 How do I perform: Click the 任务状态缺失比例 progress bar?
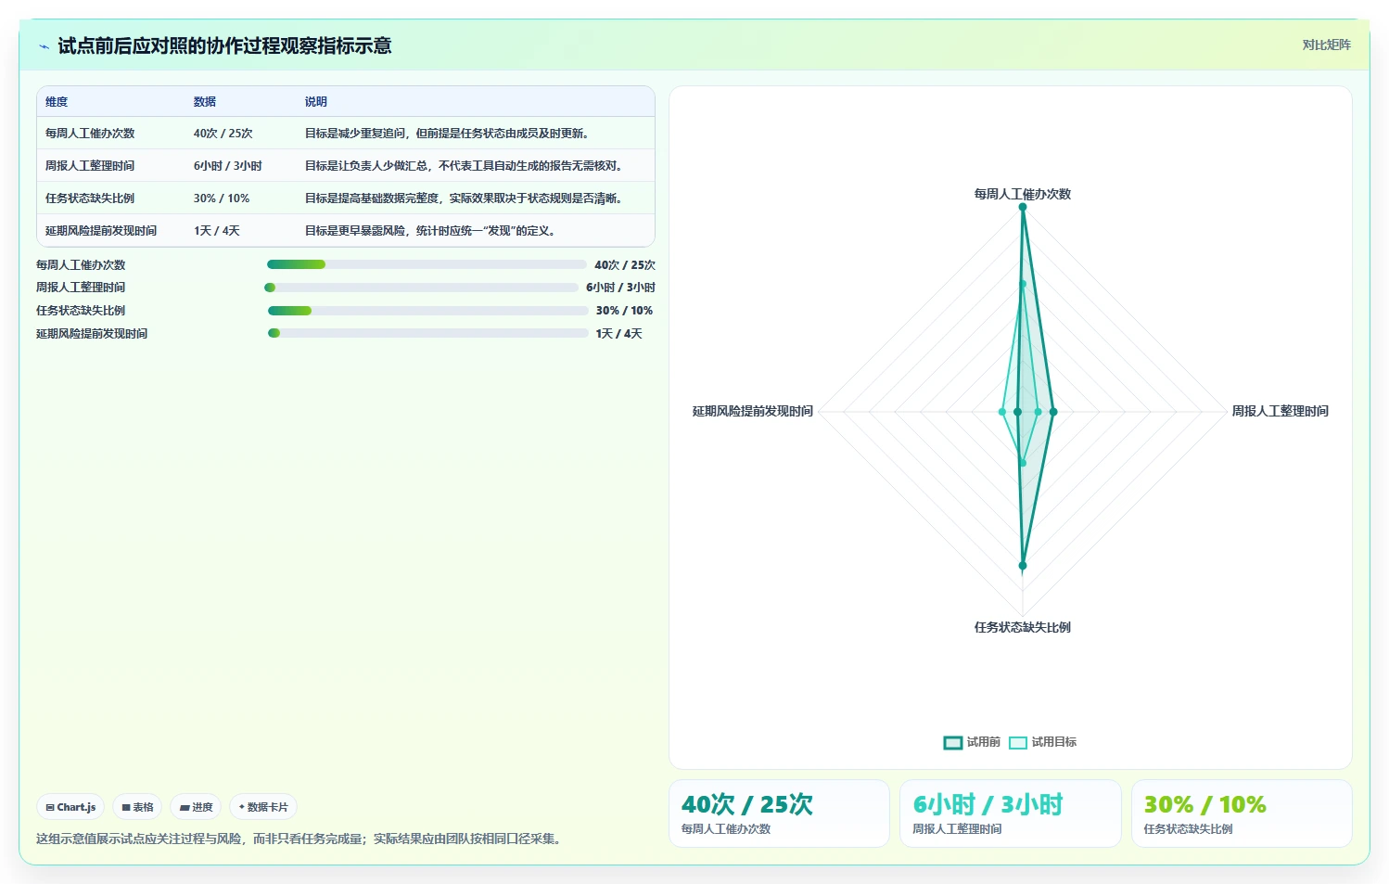pyautogui.click(x=427, y=311)
